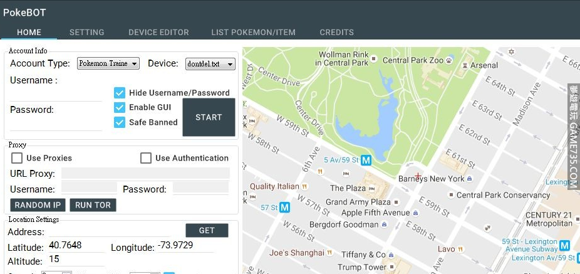Go to LIST POKEMON/ITEM tab
The height and width of the screenshot is (274, 580).
click(254, 32)
